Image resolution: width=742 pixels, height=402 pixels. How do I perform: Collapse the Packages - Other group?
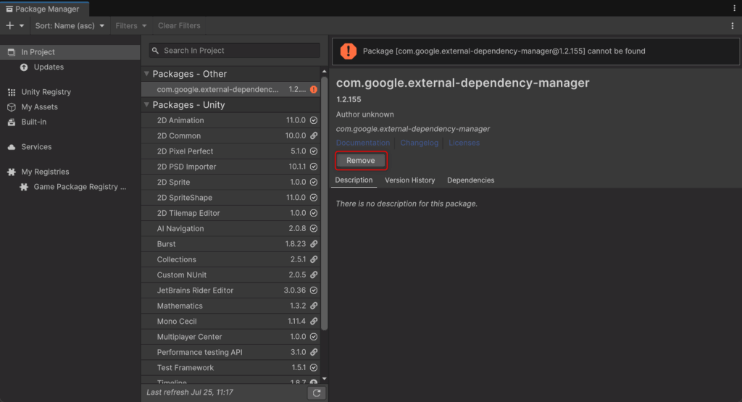click(x=146, y=74)
